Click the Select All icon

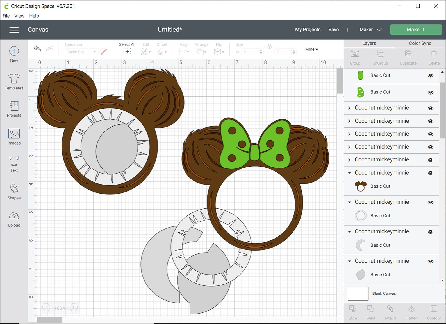point(127,51)
